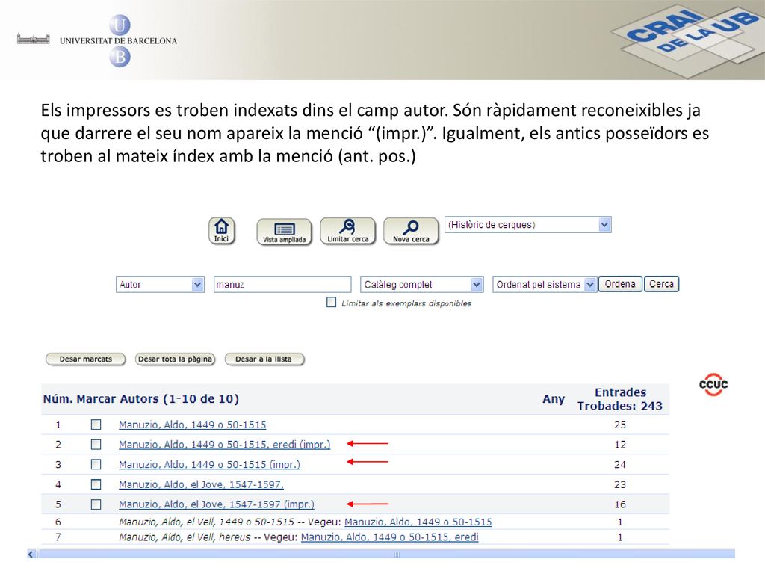
Task: Click the Cerca button
Action: coord(662,284)
